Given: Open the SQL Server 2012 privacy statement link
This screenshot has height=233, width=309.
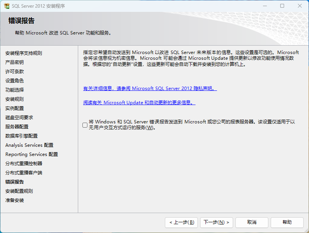Looking at the screenshot, I should [x=150, y=89].
